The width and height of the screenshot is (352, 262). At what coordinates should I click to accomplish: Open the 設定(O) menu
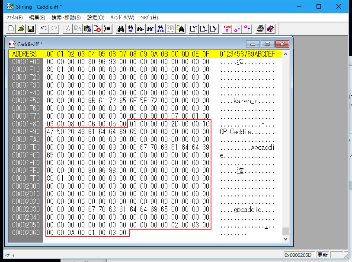point(96,18)
